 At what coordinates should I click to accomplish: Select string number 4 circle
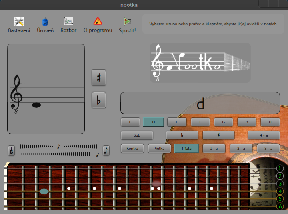coord(280,191)
